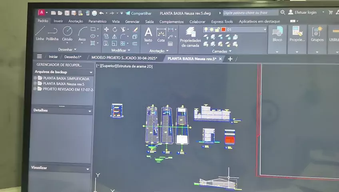The width and height of the screenshot is (339, 192).
Task: Toggle layer on/off lightbulb icon
Action: [205, 30]
